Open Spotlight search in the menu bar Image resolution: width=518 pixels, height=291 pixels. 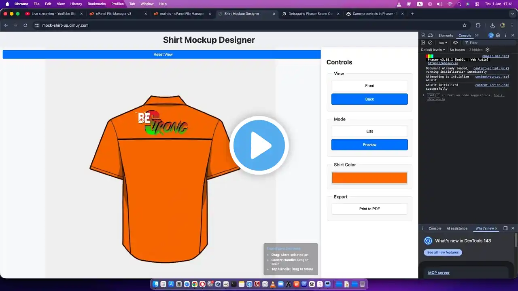tap(459, 4)
